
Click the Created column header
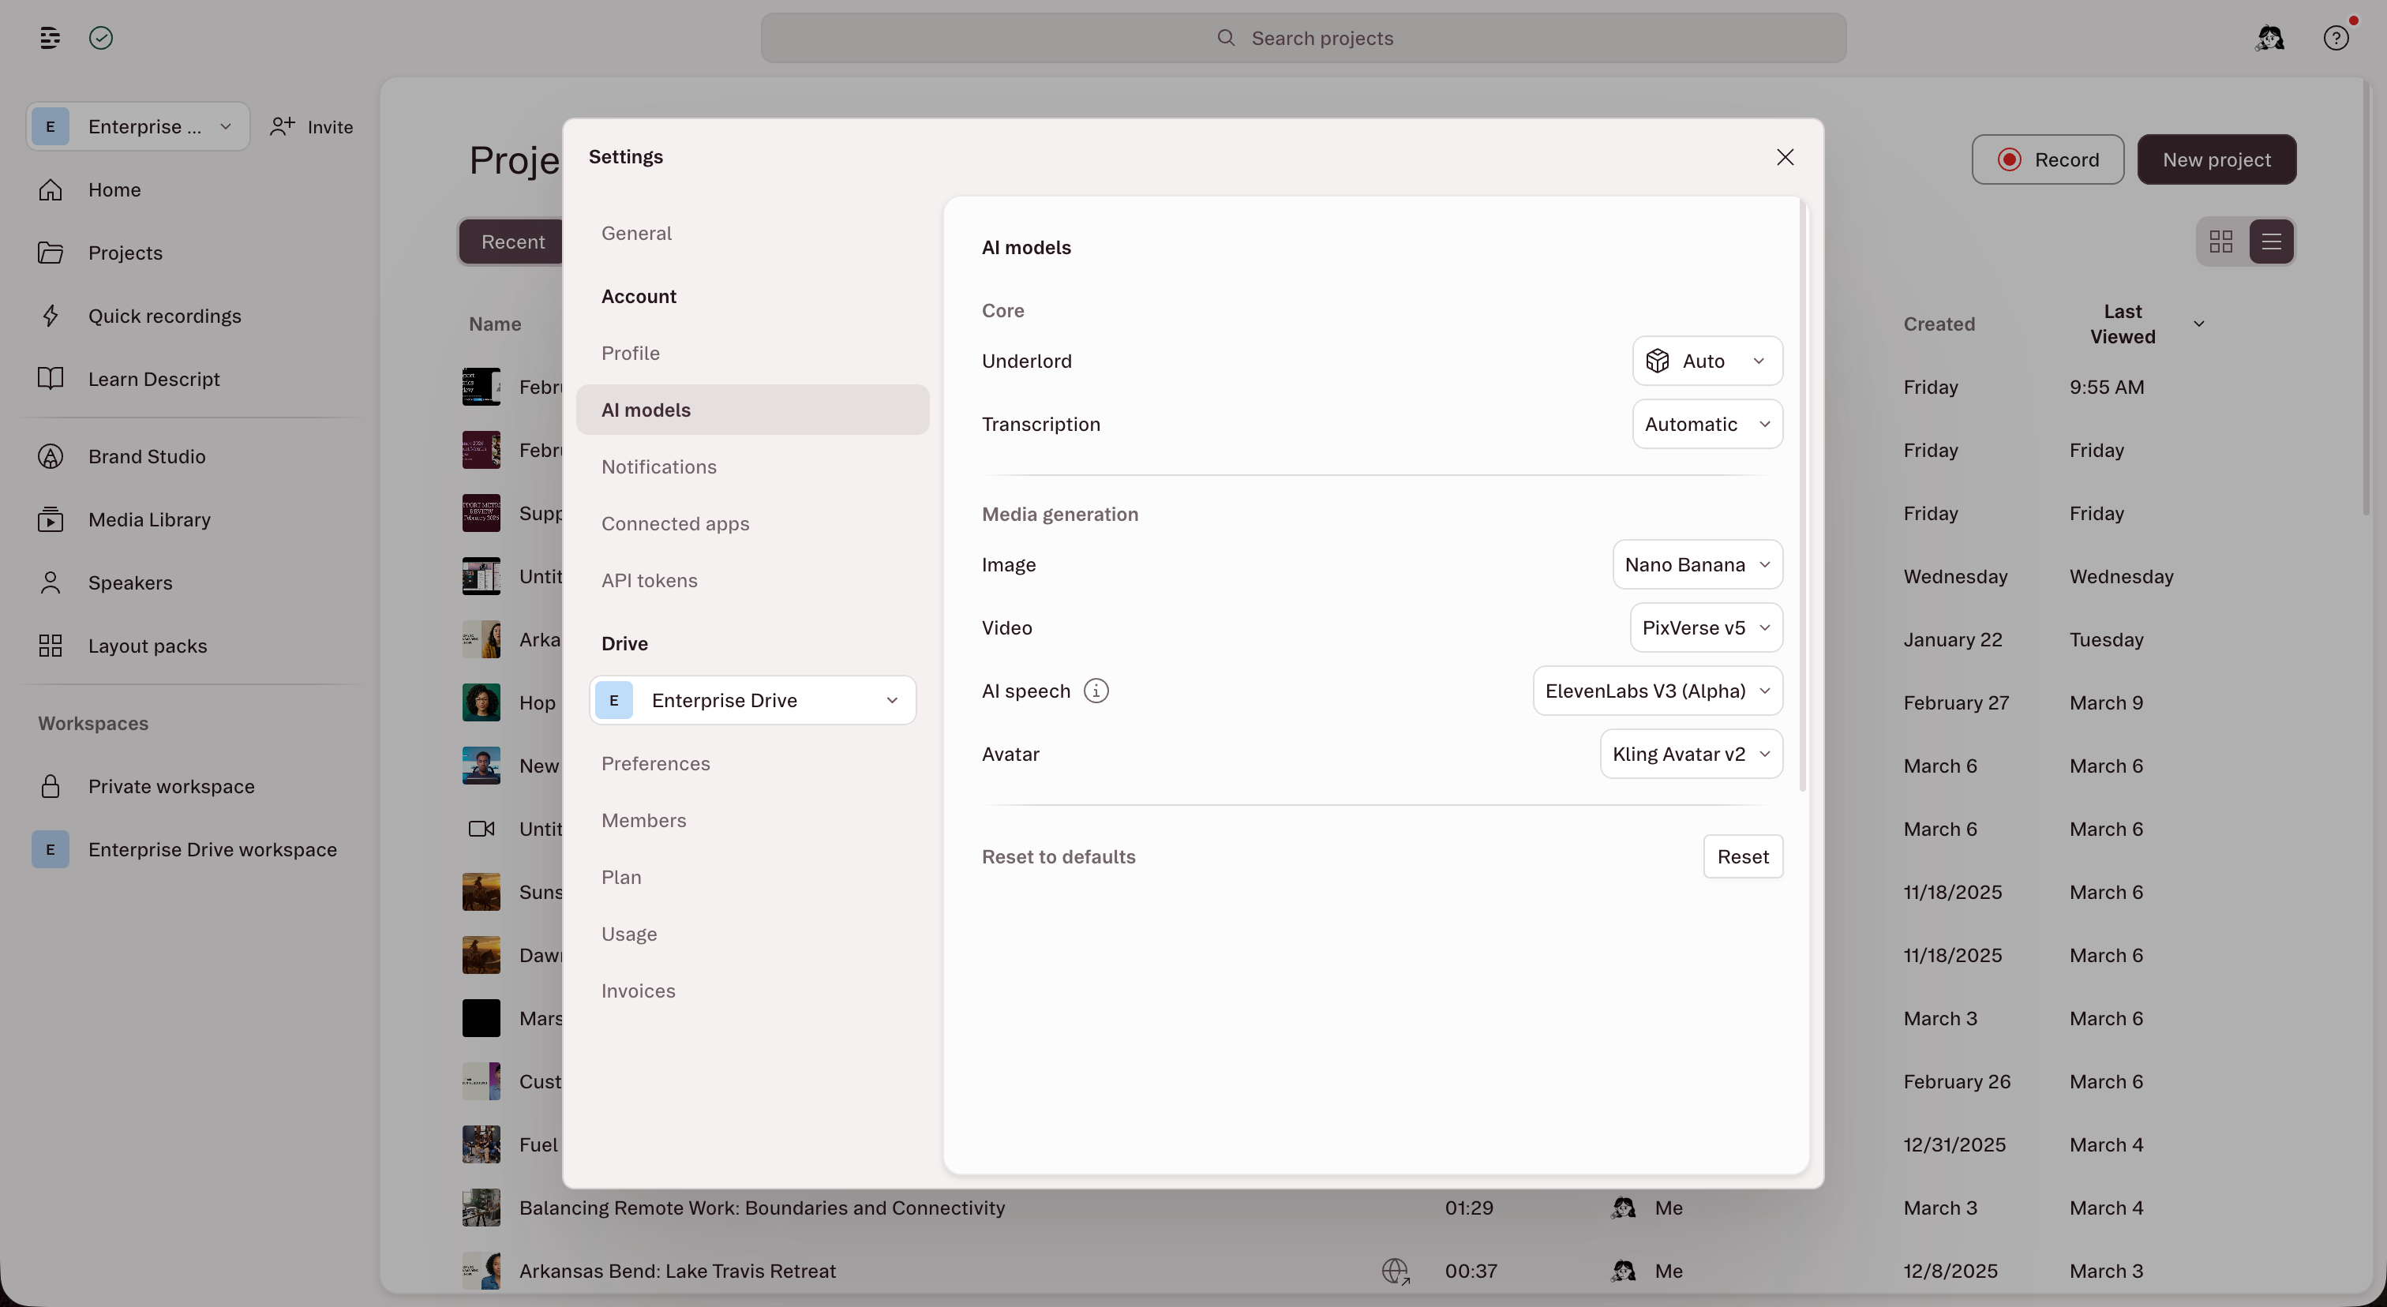tap(1939, 324)
